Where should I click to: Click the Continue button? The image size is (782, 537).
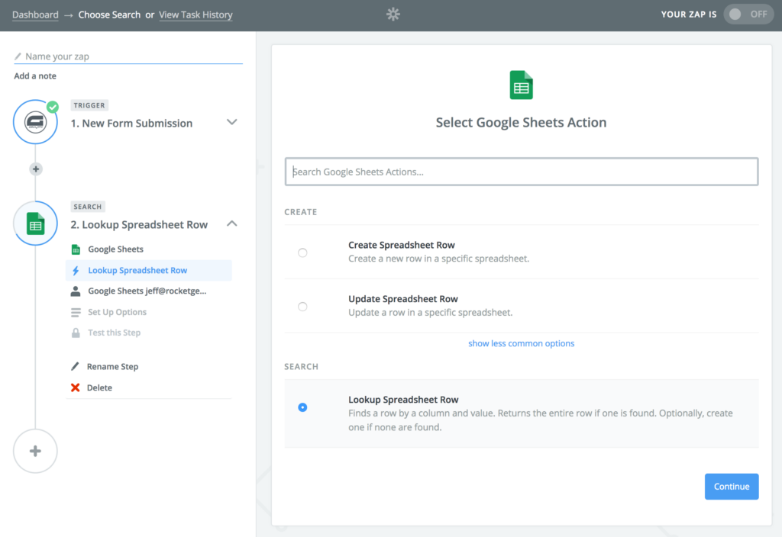point(732,487)
